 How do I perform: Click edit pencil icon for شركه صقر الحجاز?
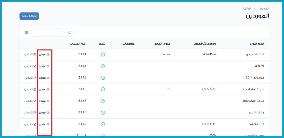(x=35, y=89)
